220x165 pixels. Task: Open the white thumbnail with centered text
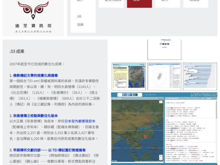coord(164,50)
